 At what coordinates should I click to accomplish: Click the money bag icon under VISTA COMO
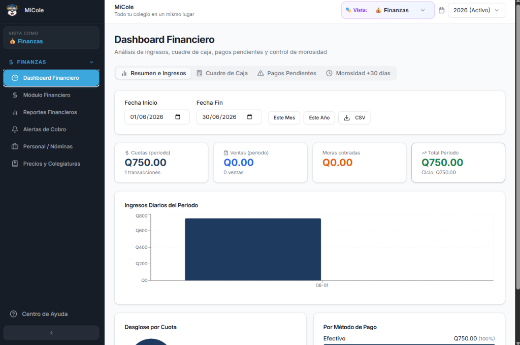tap(12, 42)
